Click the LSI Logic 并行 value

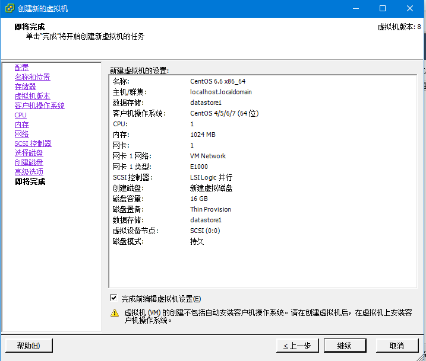pos(212,177)
